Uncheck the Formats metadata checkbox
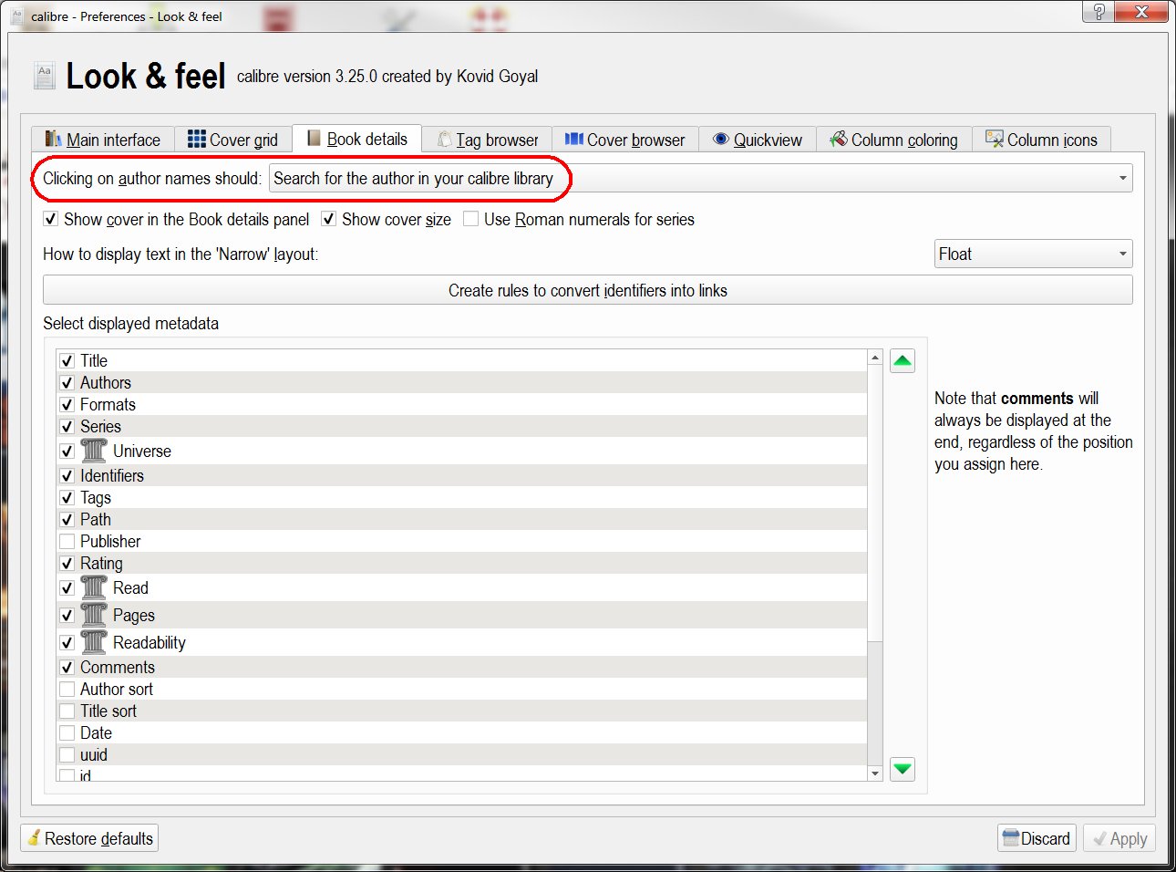Viewport: 1176px width, 872px height. pos(67,404)
